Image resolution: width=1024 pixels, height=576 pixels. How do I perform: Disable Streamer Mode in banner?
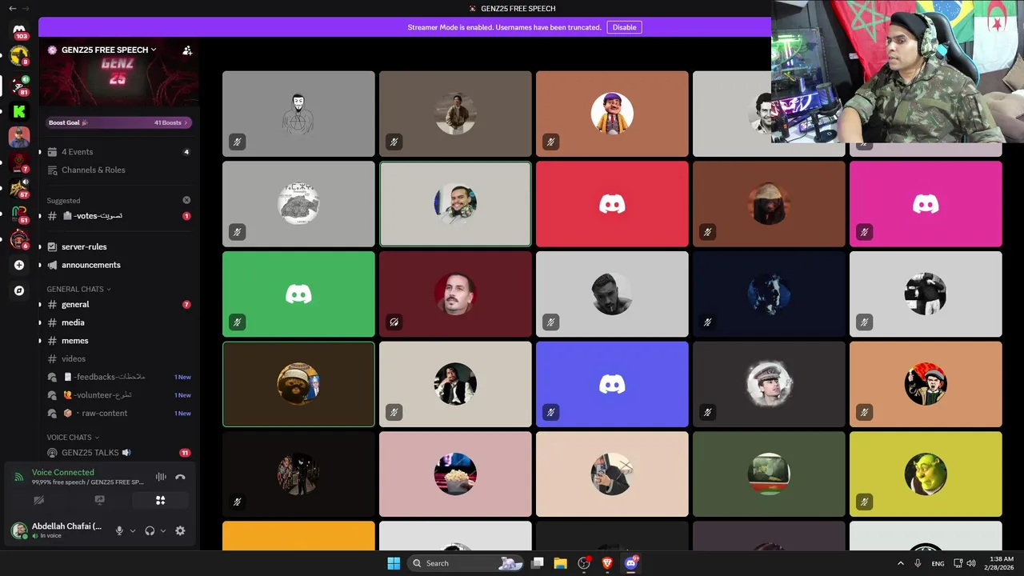point(624,27)
